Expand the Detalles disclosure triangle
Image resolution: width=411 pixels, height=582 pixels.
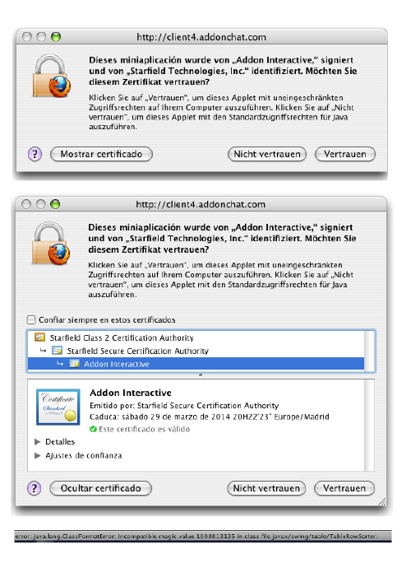(37, 442)
